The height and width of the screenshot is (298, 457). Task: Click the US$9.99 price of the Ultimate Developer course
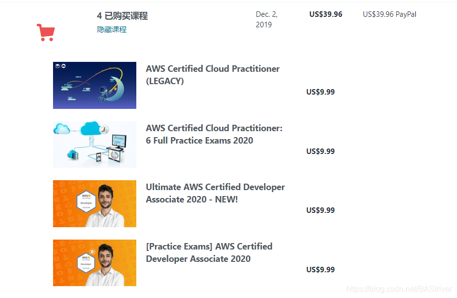pyautogui.click(x=320, y=210)
